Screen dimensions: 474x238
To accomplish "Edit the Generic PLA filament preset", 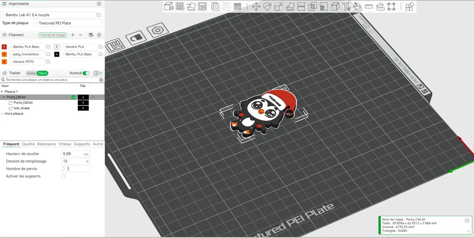I will click(x=100, y=47).
